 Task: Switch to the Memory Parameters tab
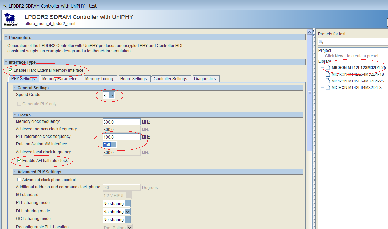click(60, 79)
